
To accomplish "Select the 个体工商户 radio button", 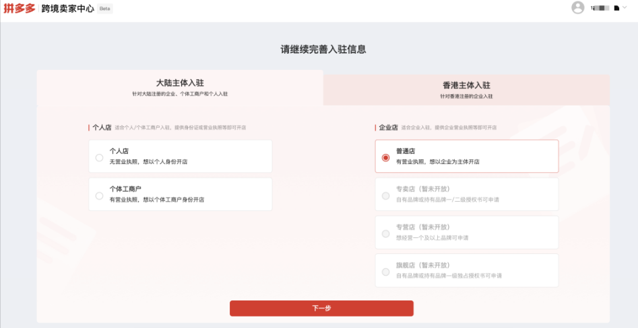I will (99, 196).
